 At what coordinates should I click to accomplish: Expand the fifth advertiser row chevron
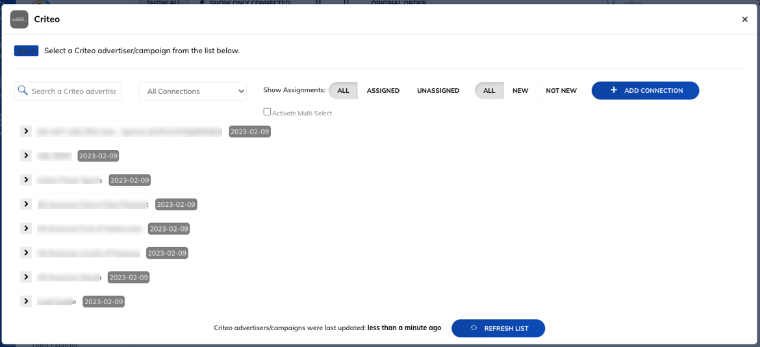26,228
